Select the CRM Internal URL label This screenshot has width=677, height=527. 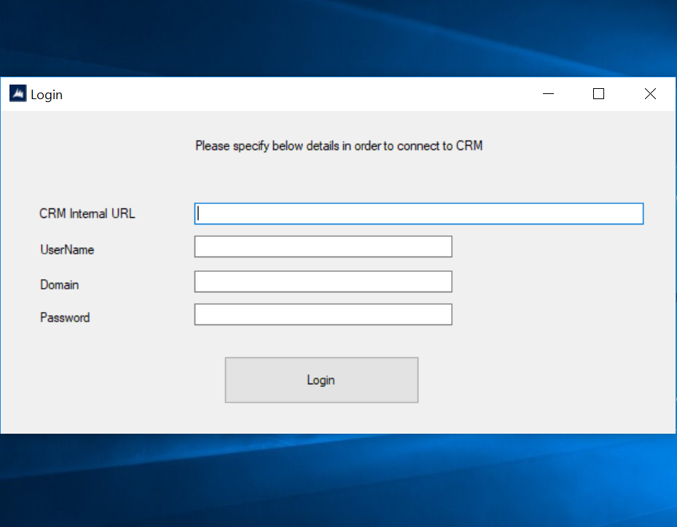coord(87,213)
